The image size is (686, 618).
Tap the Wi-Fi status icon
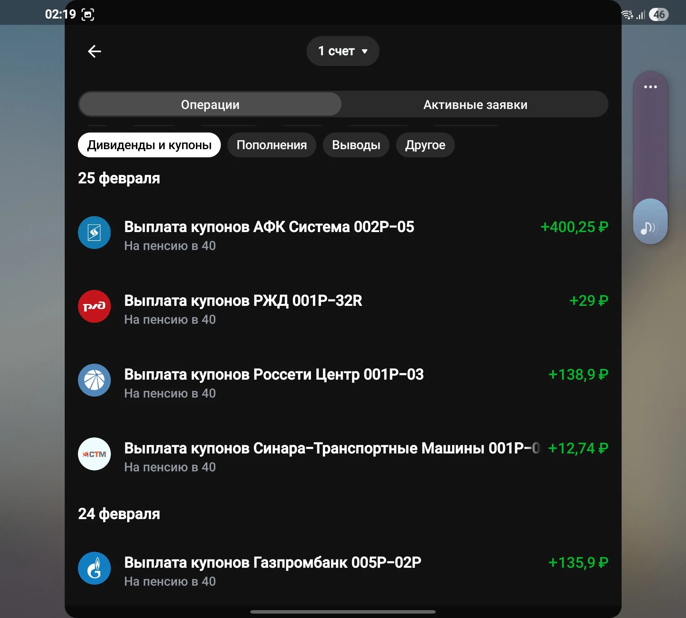pyautogui.click(x=627, y=14)
